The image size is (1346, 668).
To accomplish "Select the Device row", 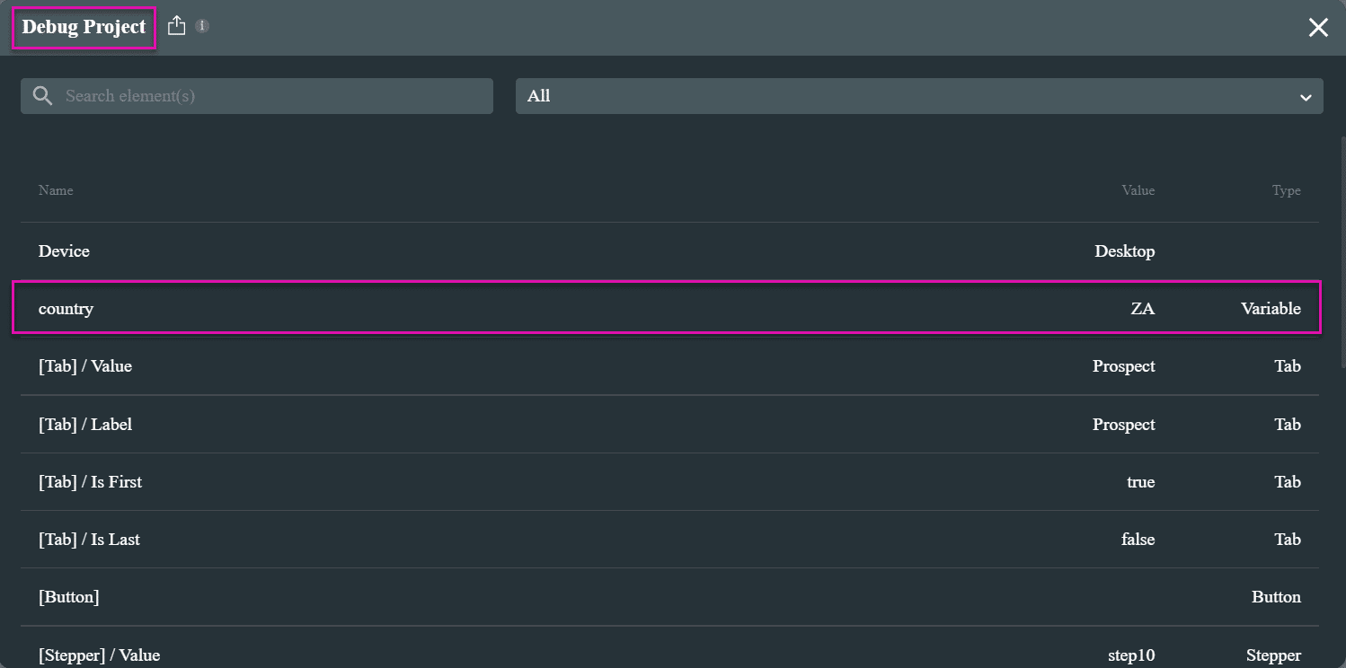I will coord(669,251).
